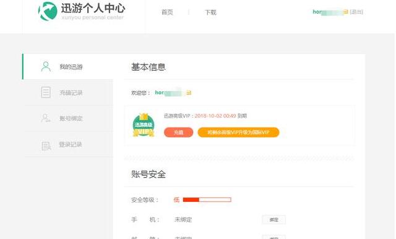396x239 pixels.
Task: Click the welcome username after 欢迎您
Action: 168,93
